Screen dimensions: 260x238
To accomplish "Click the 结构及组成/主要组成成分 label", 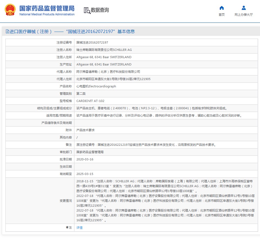I will coord(54,108).
